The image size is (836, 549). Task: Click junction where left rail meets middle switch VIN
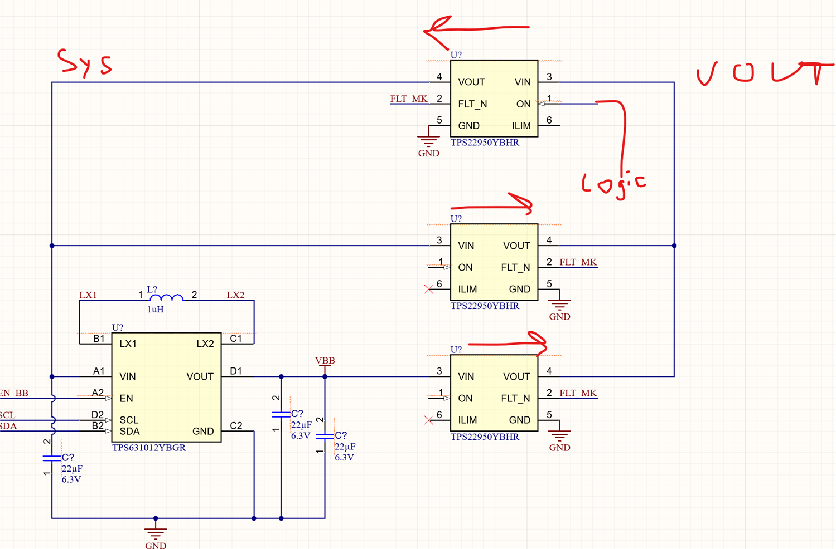tap(52, 246)
